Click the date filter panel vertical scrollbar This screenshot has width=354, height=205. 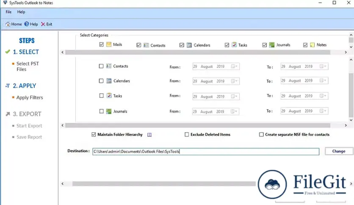(x=351, y=95)
